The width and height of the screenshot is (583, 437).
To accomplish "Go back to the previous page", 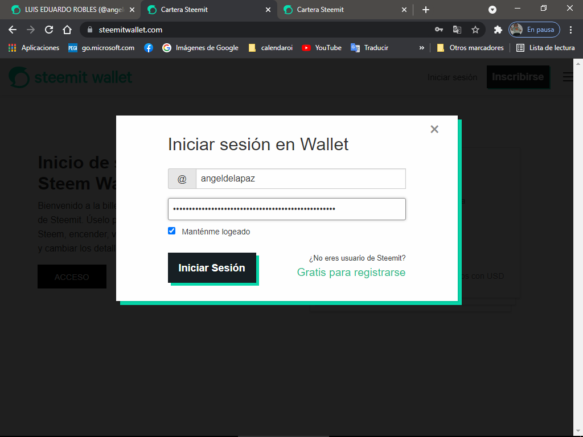I will [x=13, y=30].
